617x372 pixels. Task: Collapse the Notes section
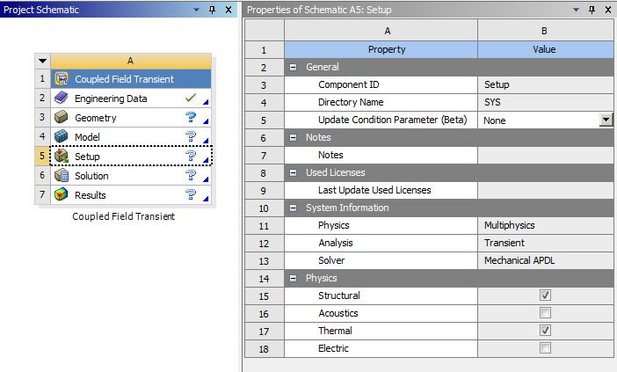[294, 137]
